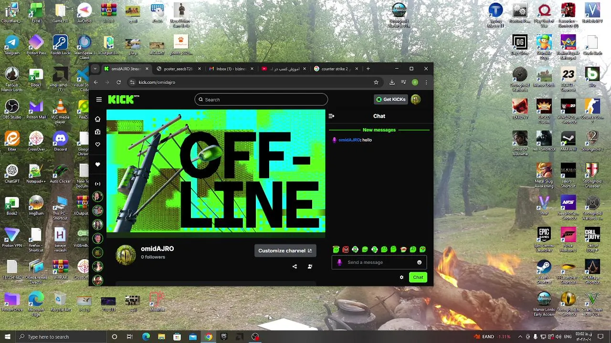Click the filled white heart sidebar icon
Viewport: 611px width, 343px height.
coord(98,164)
